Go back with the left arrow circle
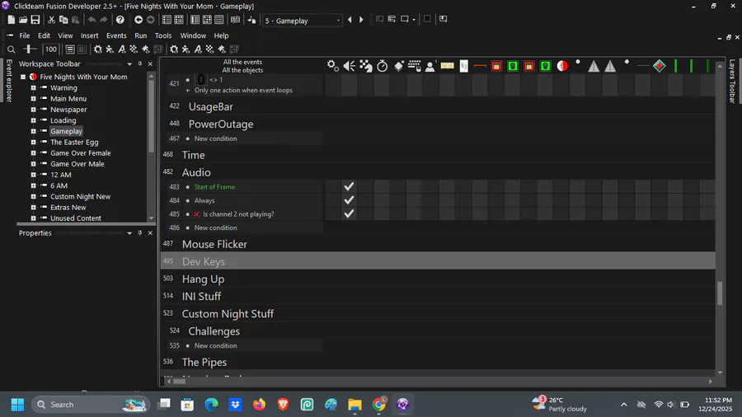Image resolution: width=742 pixels, height=417 pixels. [x=139, y=20]
